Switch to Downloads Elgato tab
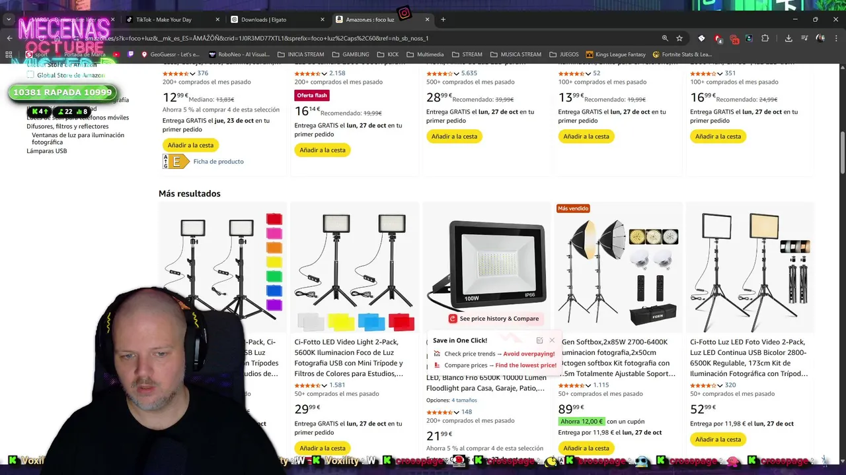 tap(278, 20)
